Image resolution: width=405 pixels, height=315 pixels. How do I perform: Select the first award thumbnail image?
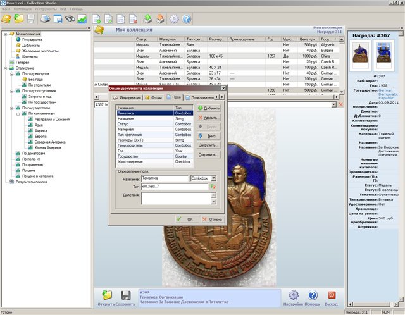coord(360,56)
